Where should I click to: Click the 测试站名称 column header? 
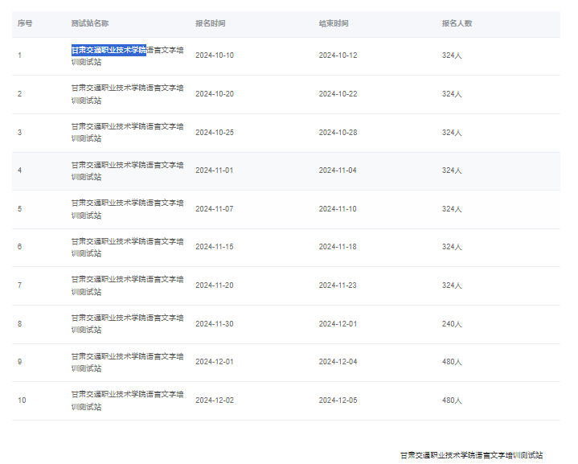[x=90, y=23]
